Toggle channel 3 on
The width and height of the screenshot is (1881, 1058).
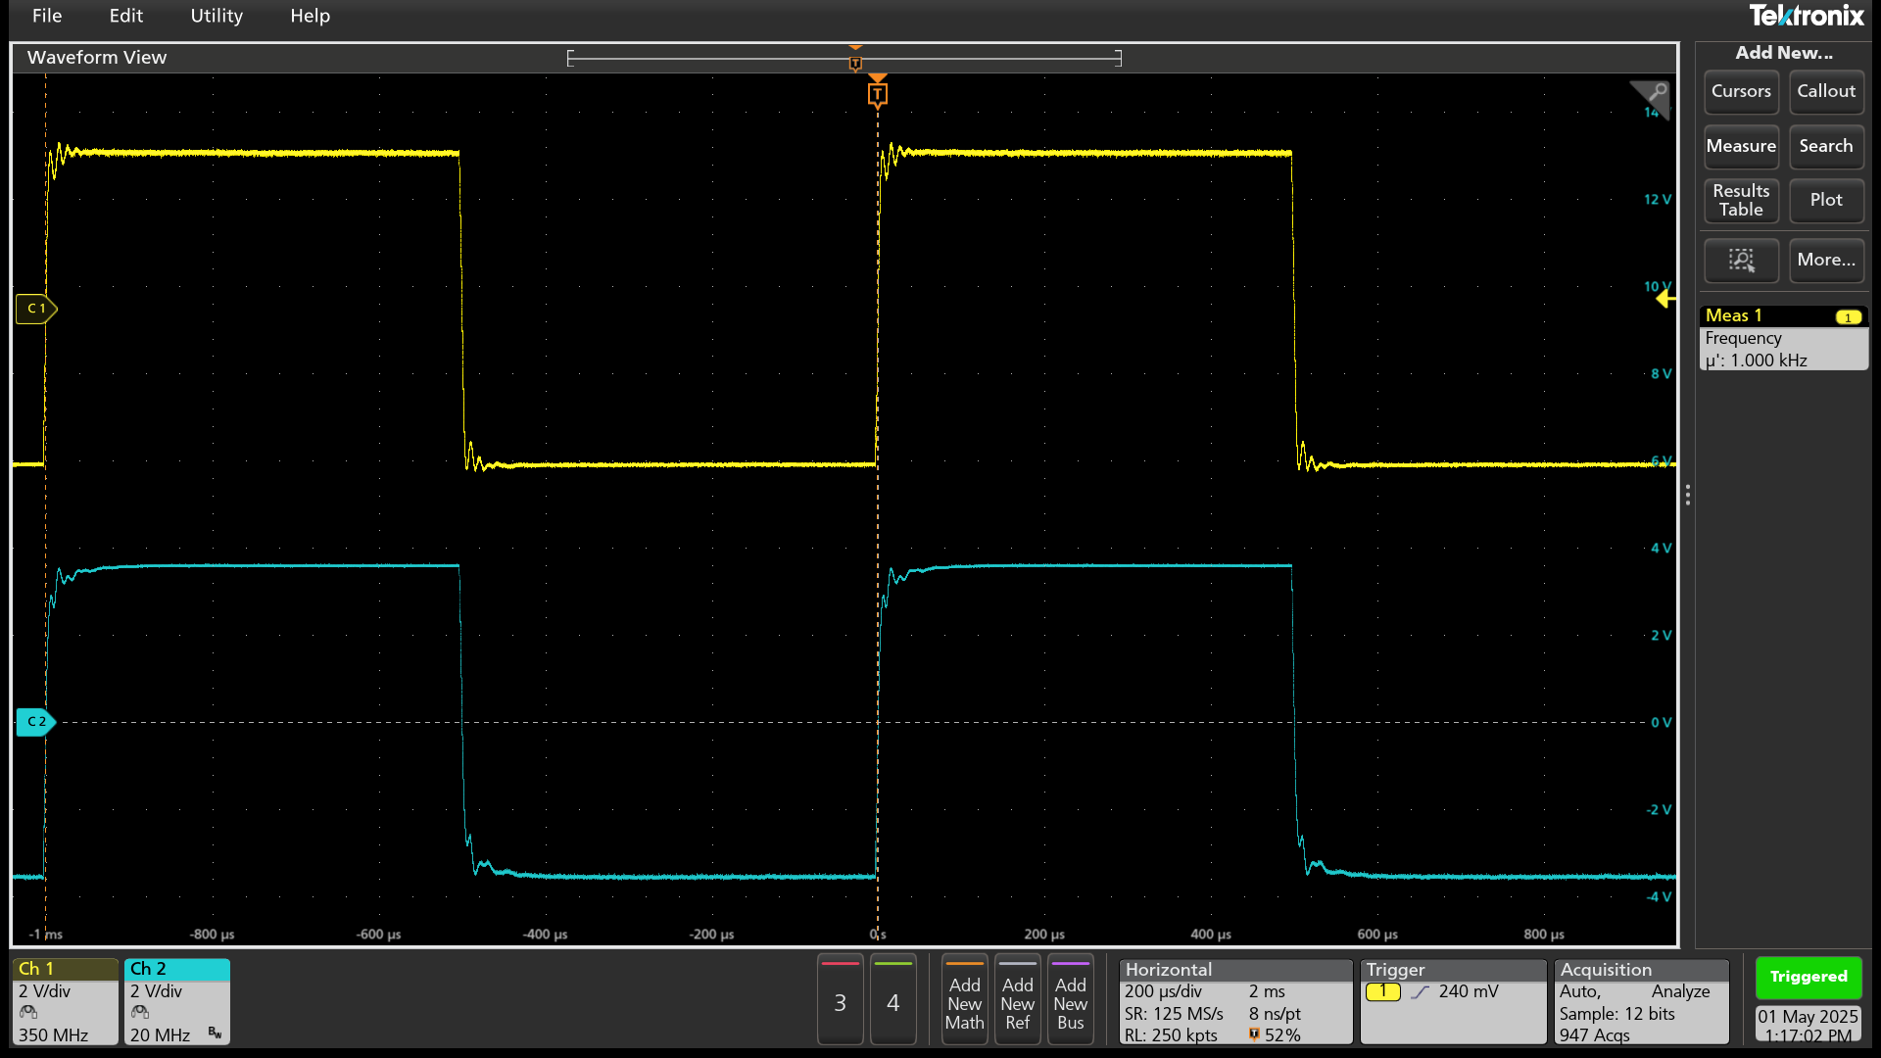[840, 1001]
